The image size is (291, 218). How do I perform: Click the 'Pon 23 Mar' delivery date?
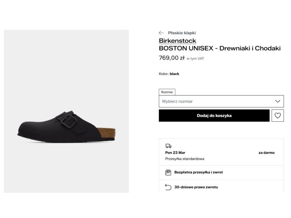point(175,153)
